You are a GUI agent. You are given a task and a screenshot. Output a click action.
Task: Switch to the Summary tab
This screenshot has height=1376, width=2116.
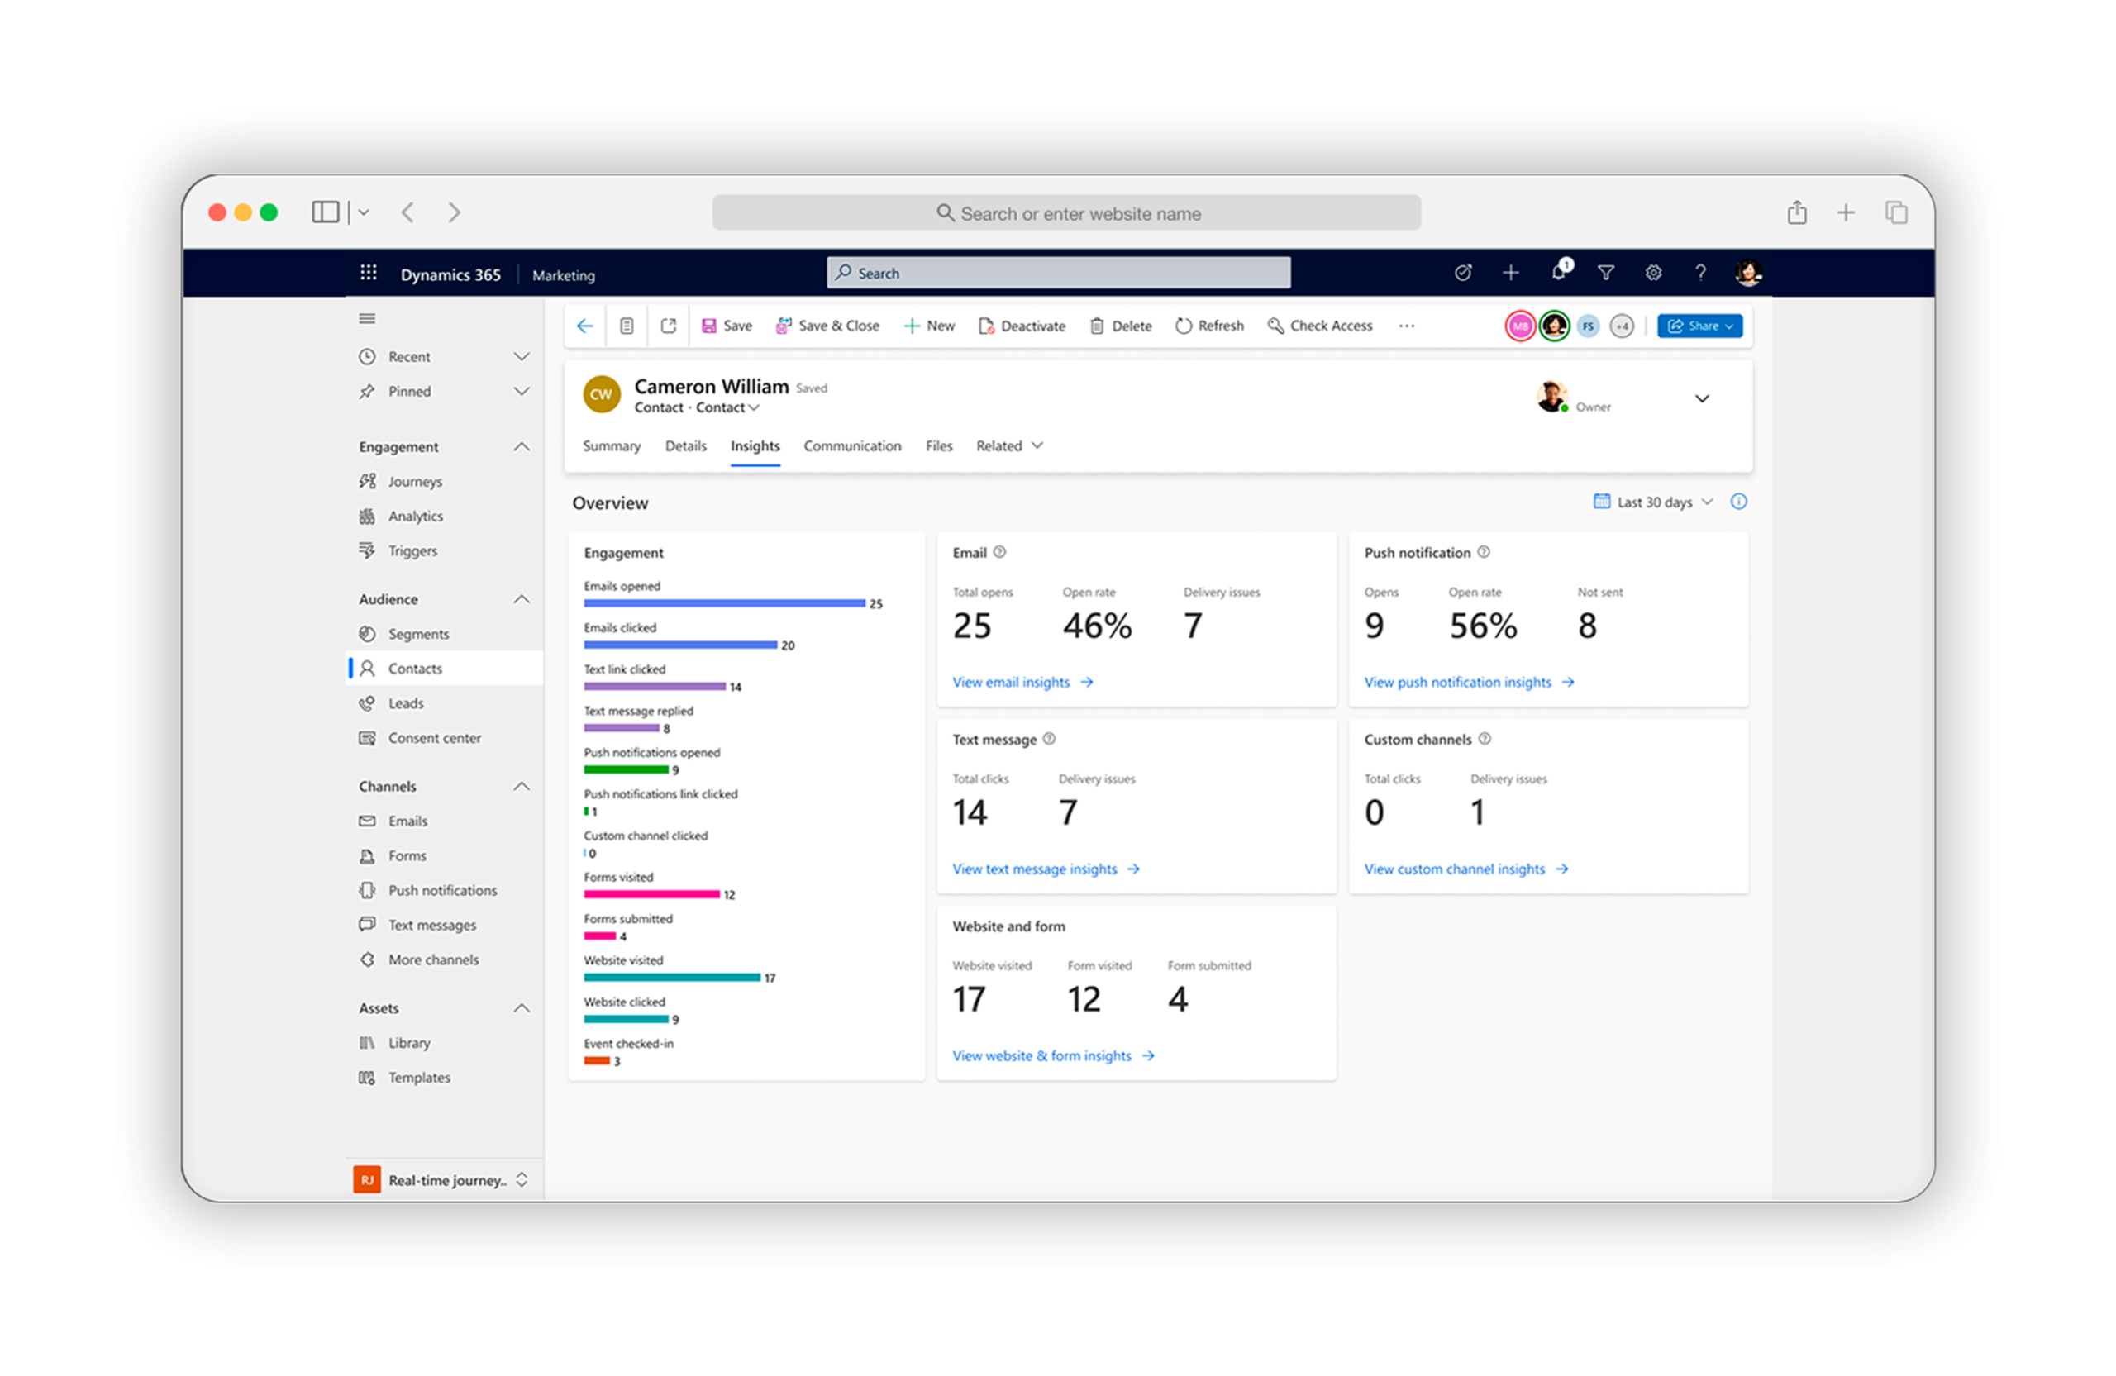tap(612, 445)
